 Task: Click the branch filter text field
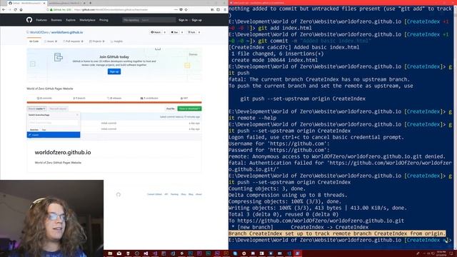pyautogui.click(x=54, y=123)
